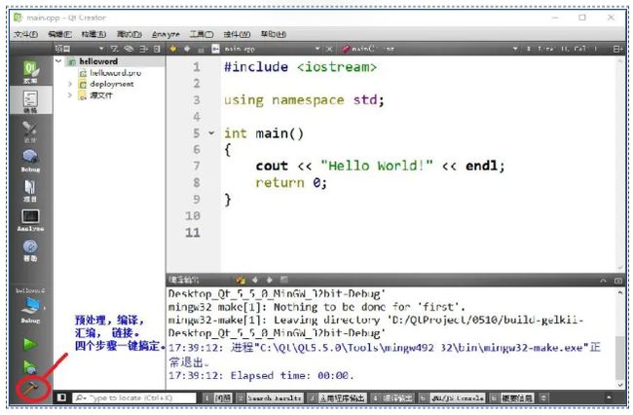Open the Qt Welcome mode

pyautogui.click(x=31, y=71)
